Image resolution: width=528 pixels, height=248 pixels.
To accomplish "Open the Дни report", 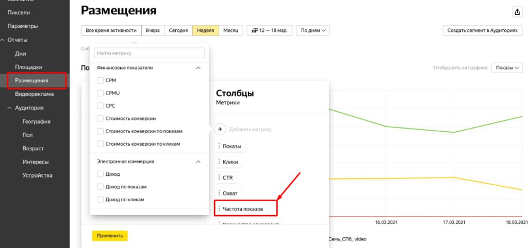I will point(20,54).
